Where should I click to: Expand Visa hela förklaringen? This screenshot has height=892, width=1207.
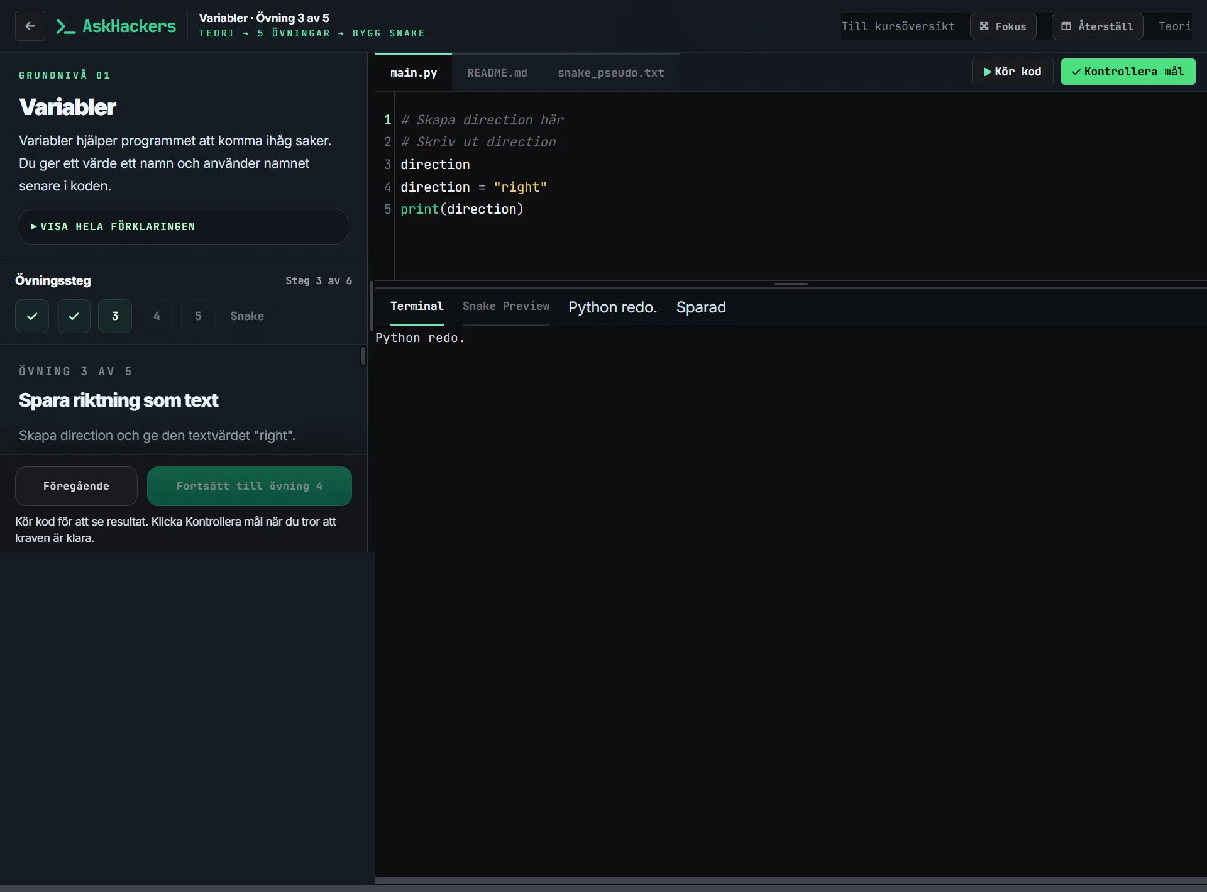183,226
